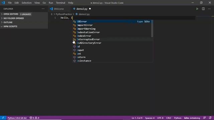This screenshot has height=120, width=214.
Task: Open the Edit menu
Action: point(16,3)
